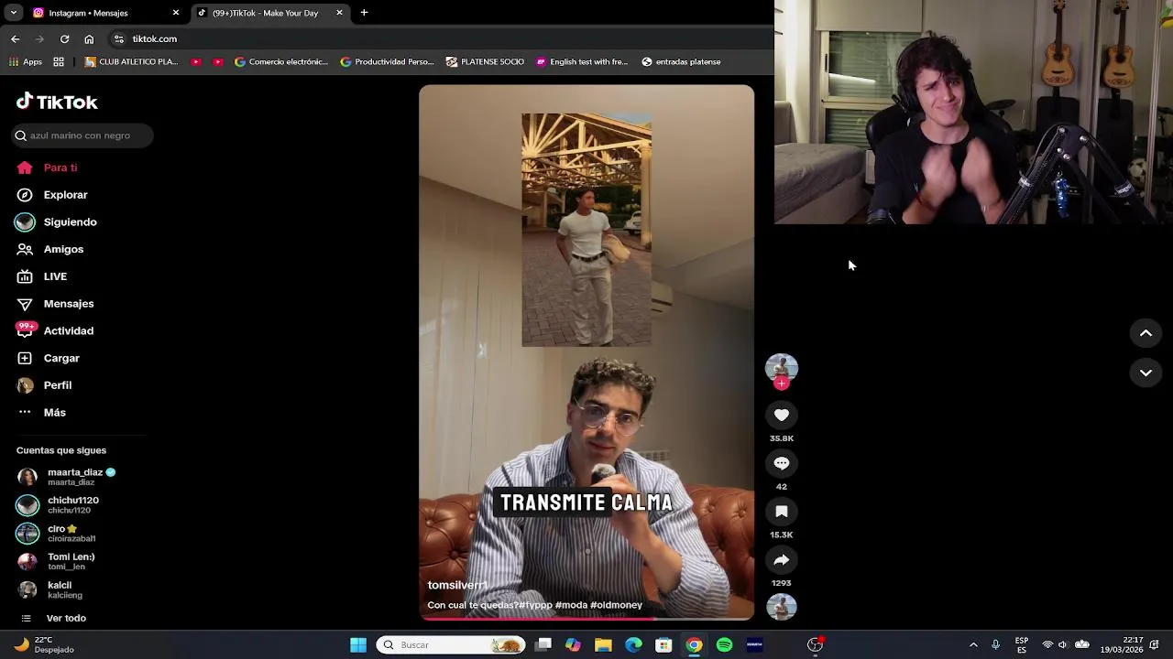Open Comercio electrónico bookmark
1173x659 pixels.
point(280,62)
